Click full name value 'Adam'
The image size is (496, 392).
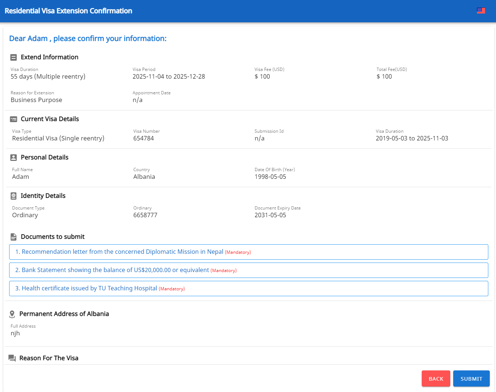[20, 177]
